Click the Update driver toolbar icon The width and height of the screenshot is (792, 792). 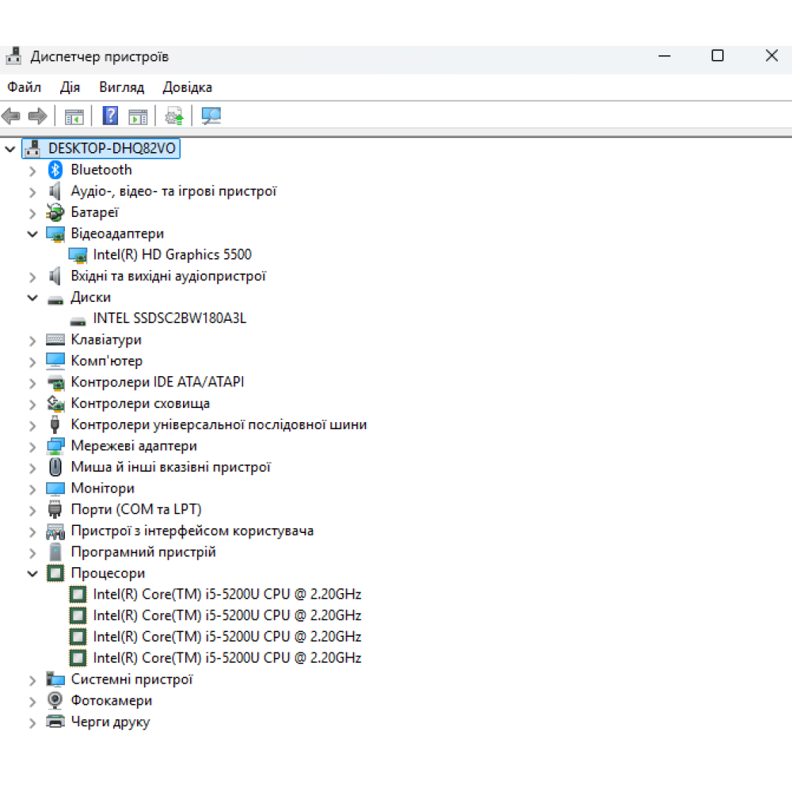tap(174, 116)
